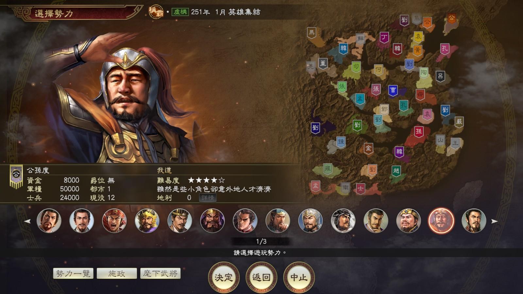
Task: Select the highlighted 公孫度 portrait
Action: pos(441,221)
